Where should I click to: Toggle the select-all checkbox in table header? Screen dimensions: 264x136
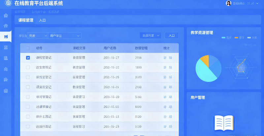[28, 48]
